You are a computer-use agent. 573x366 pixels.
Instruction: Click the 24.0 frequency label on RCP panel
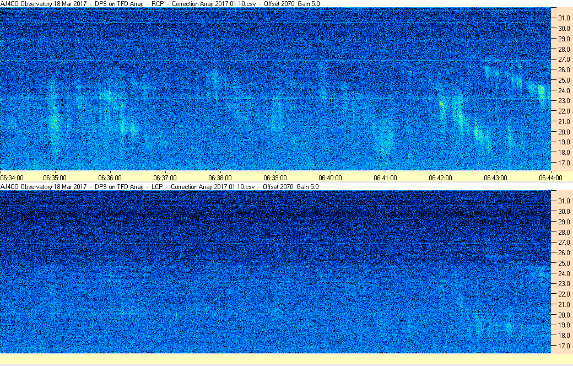click(x=564, y=90)
